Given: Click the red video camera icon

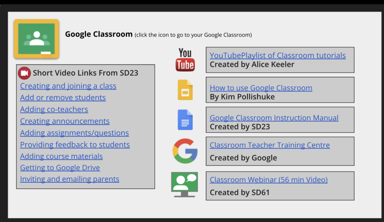Looking at the screenshot, I should [x=24, y=73].
